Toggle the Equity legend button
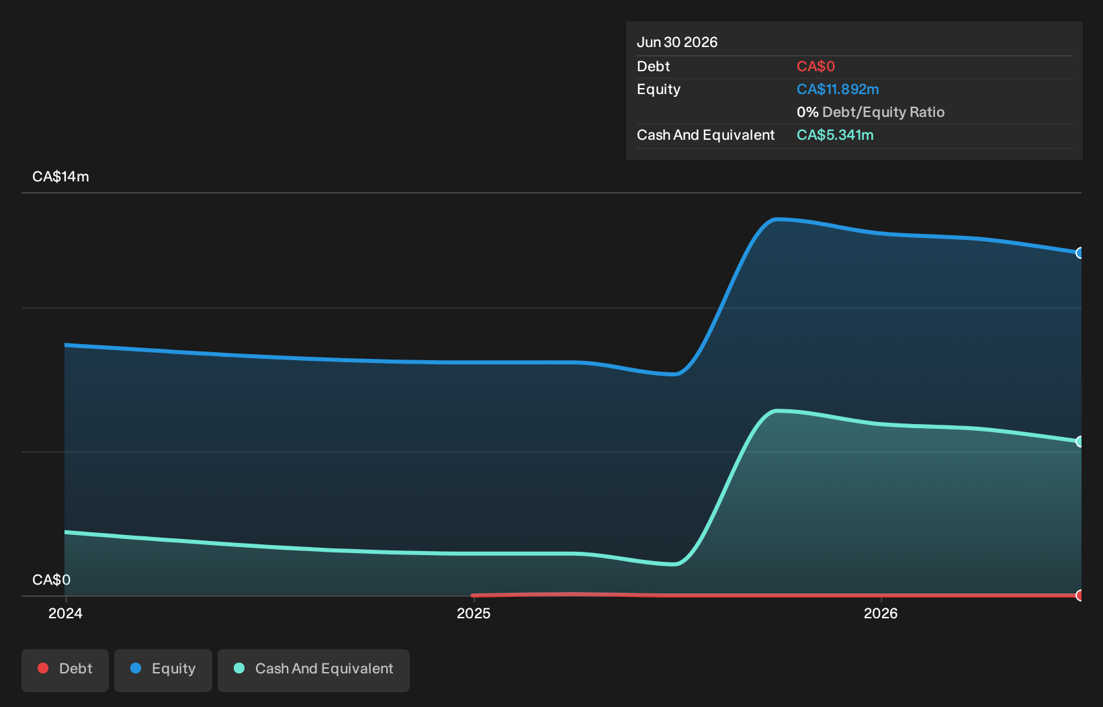The height and width of the screenshot is (707, 1103). (x=163, y=670)
